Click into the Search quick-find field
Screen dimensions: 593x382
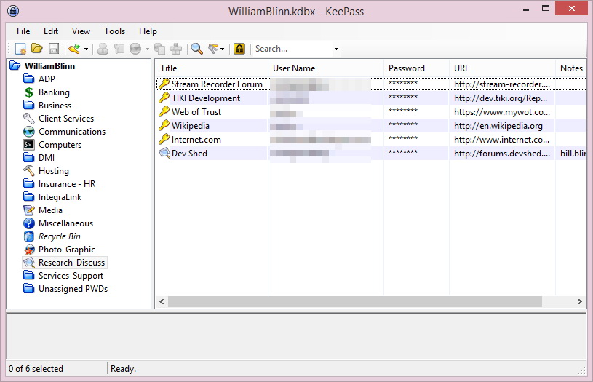[292, 49]
